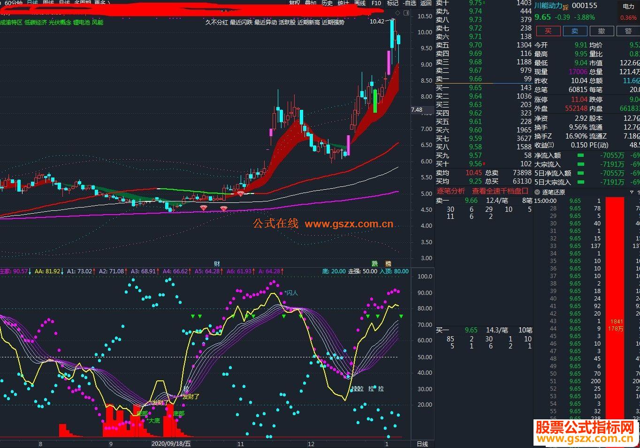This screenshot has width=640, height=448.
Task: Click the 近期强势 status tag
Action: click(333, 22)
